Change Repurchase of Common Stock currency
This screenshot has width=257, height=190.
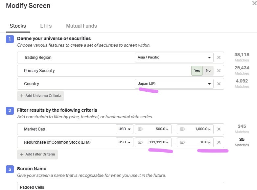(124, 142)
